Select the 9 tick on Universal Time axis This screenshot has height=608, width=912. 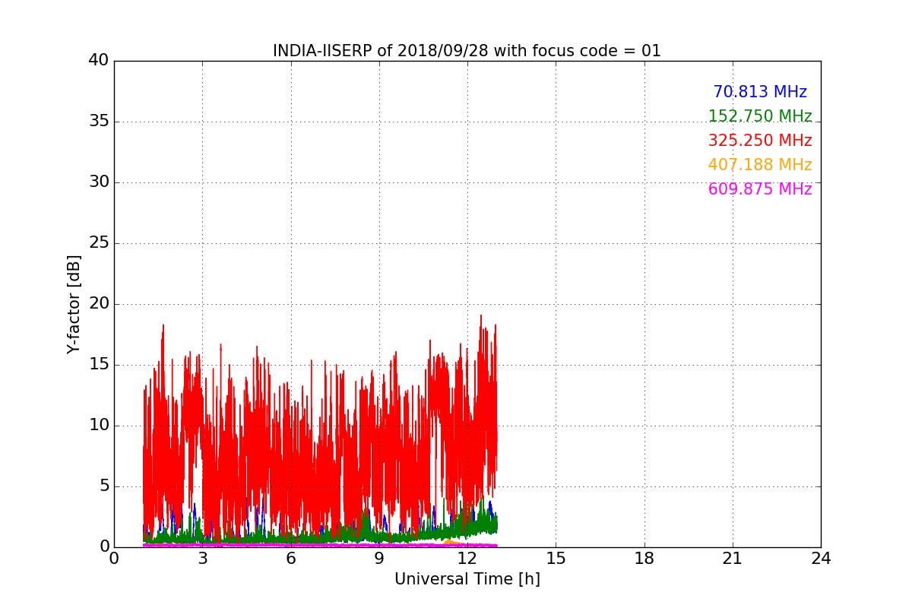[x=379, y=559]
